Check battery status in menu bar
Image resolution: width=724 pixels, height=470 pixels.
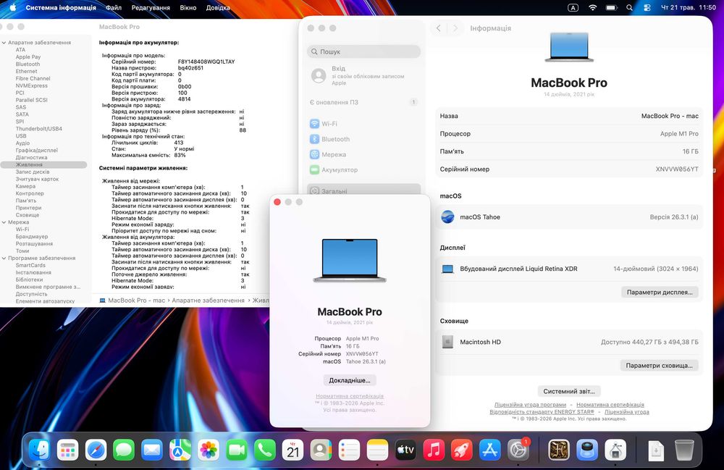coord(611,7)
